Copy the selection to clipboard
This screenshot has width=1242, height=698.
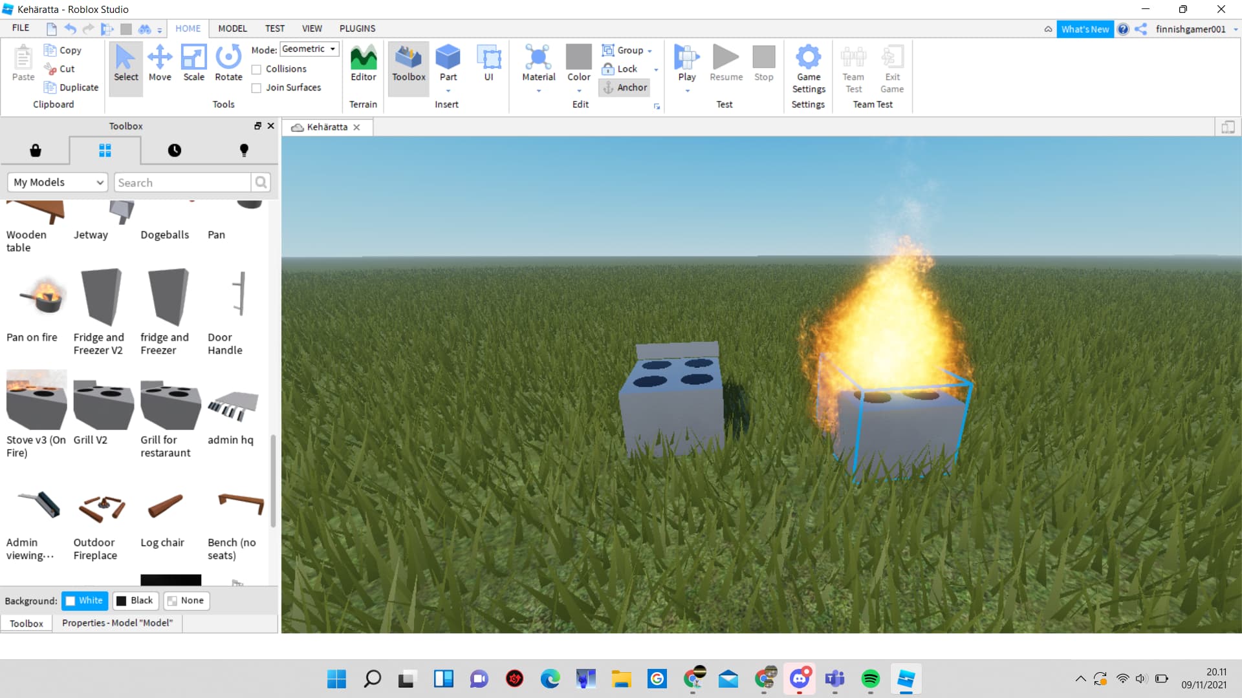tap(62, 50)
